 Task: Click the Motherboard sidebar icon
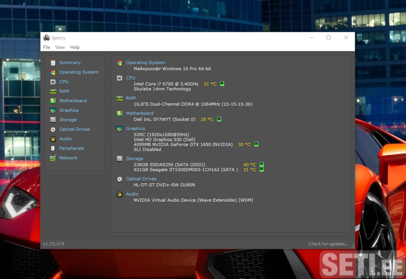point(53,101)
